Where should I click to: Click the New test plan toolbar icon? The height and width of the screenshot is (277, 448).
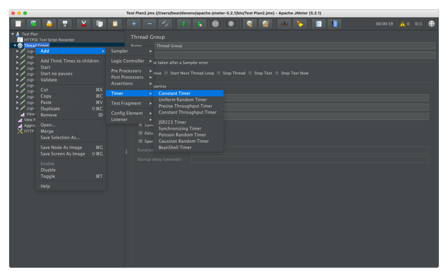click(18, 24)
